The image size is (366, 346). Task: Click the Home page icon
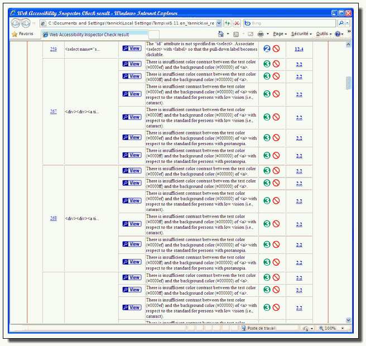click(x=220, y=34)
